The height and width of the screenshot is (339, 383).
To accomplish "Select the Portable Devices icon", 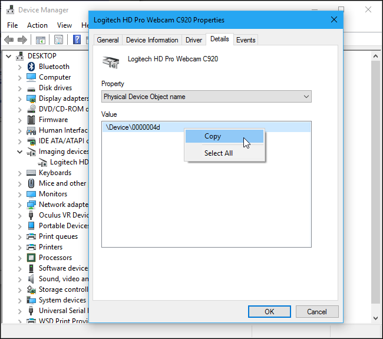I will pos(31,226).
